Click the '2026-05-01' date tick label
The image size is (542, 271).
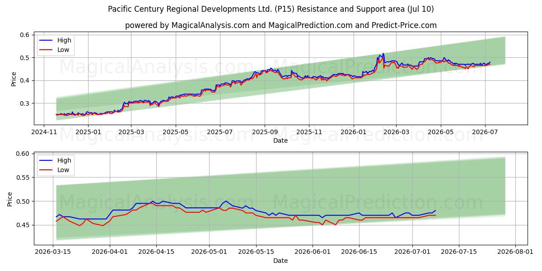210,252
